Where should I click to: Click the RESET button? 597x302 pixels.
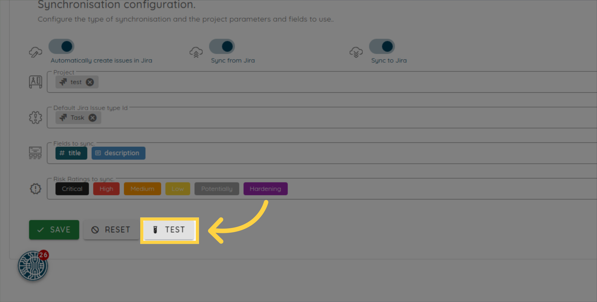coord(111,230)
